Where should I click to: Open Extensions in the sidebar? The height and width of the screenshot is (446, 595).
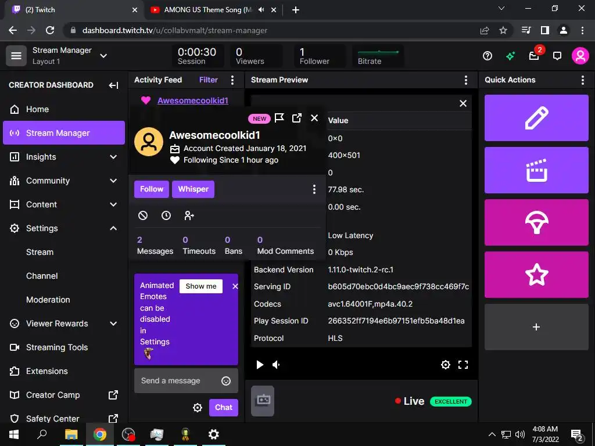(64, 371)
